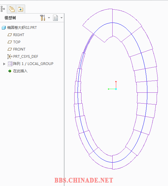Image resolution: width=168 pixels, height=186 pixels.
Task: Click the plane icon next to RIGHT
Action: point(10,35)
